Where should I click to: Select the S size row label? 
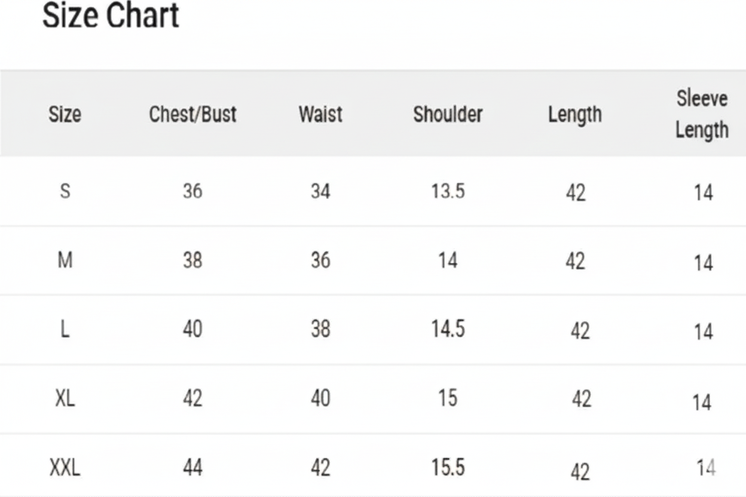point(65,191)
